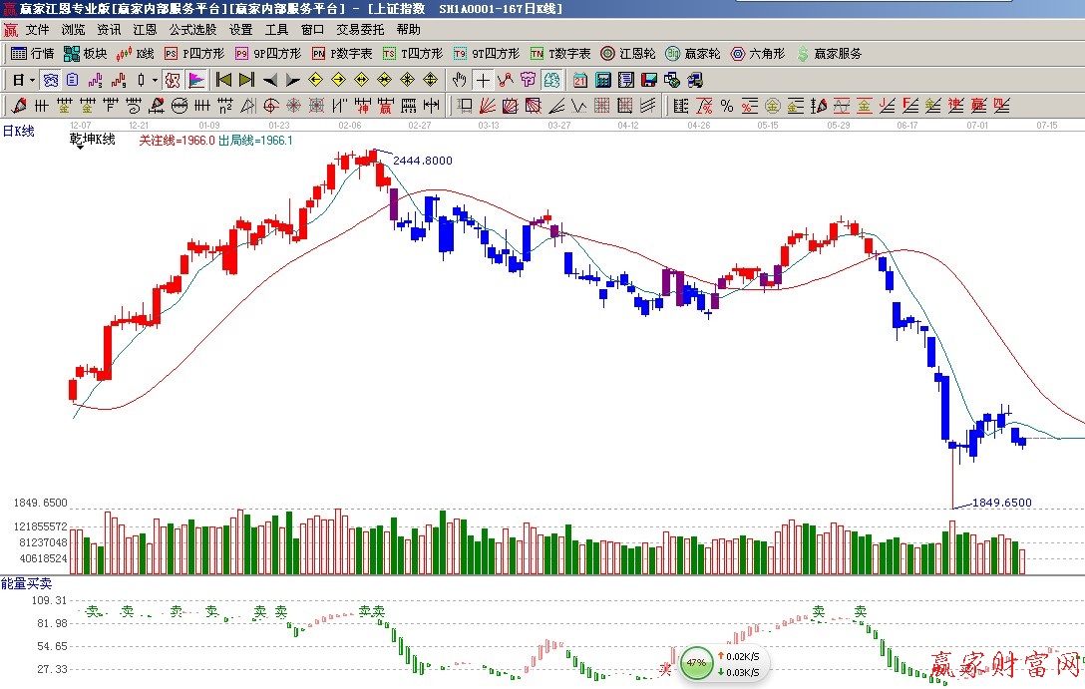The width and height of the screenshot is (1085, 689).
Task: Open the 公式选股 menu
Action: [192, 30]
